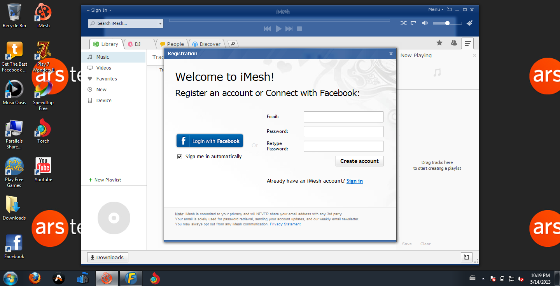Click Login with Facebook button

pos(210,141)
